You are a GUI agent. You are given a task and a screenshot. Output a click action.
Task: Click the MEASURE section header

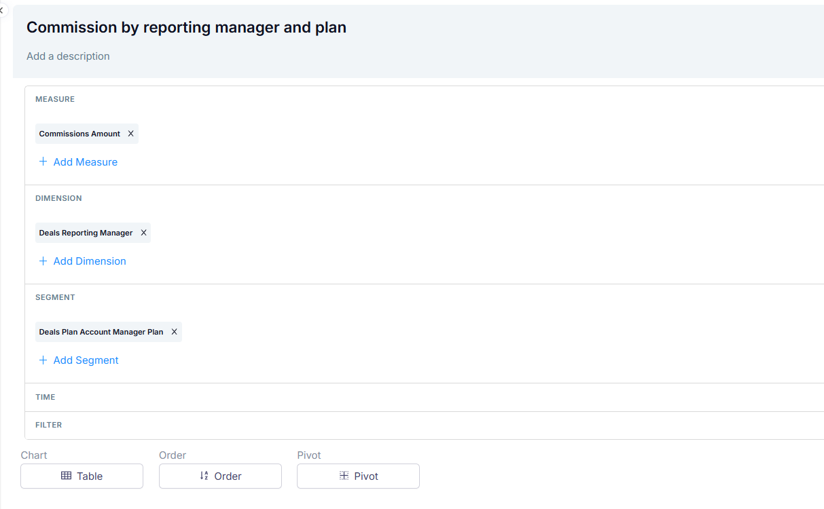55,99
